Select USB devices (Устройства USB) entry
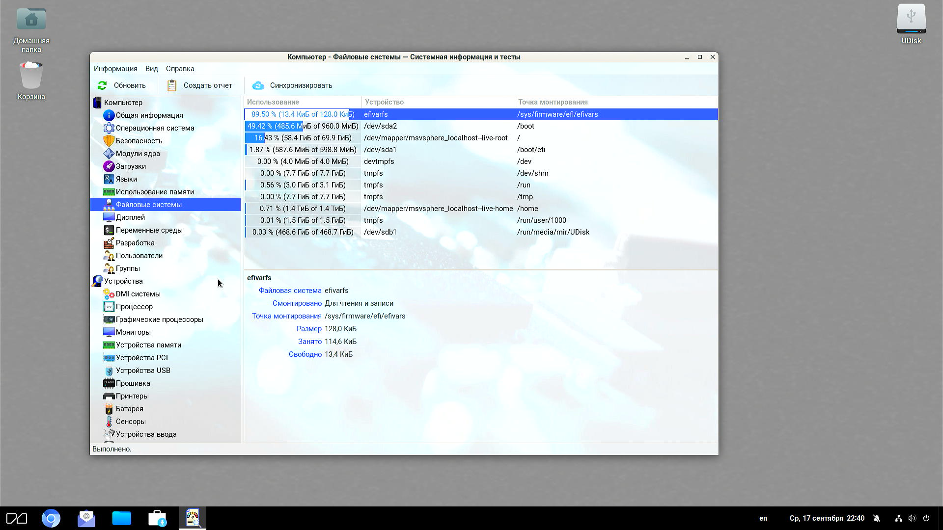This screenshot has height=530, width=943. (142, 371)
